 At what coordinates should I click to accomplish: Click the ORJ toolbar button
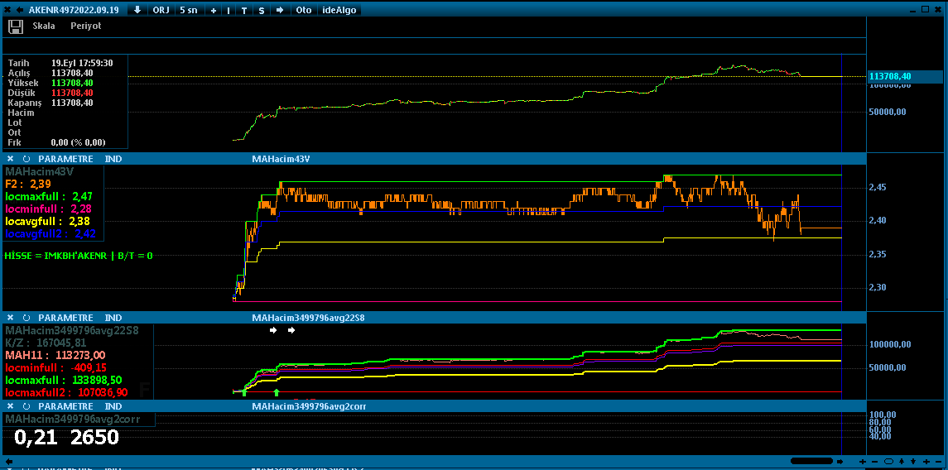161,10
